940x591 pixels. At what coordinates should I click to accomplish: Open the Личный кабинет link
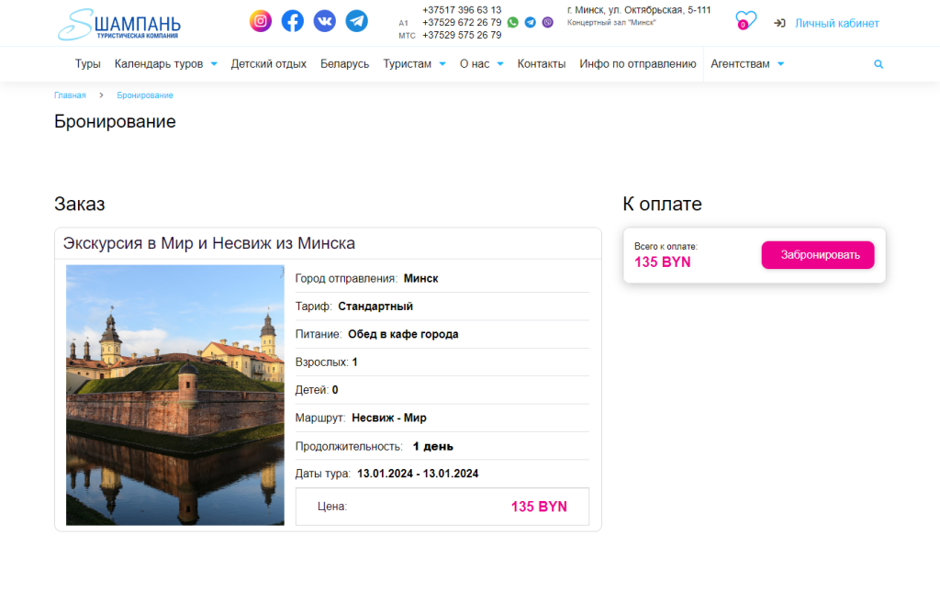(836, 23)
